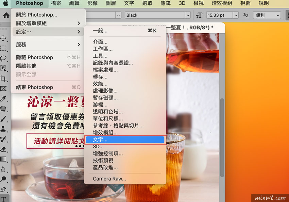Click the 15.33 pt font size field
The width and height of the screenshot is (289, 202).
219,15
